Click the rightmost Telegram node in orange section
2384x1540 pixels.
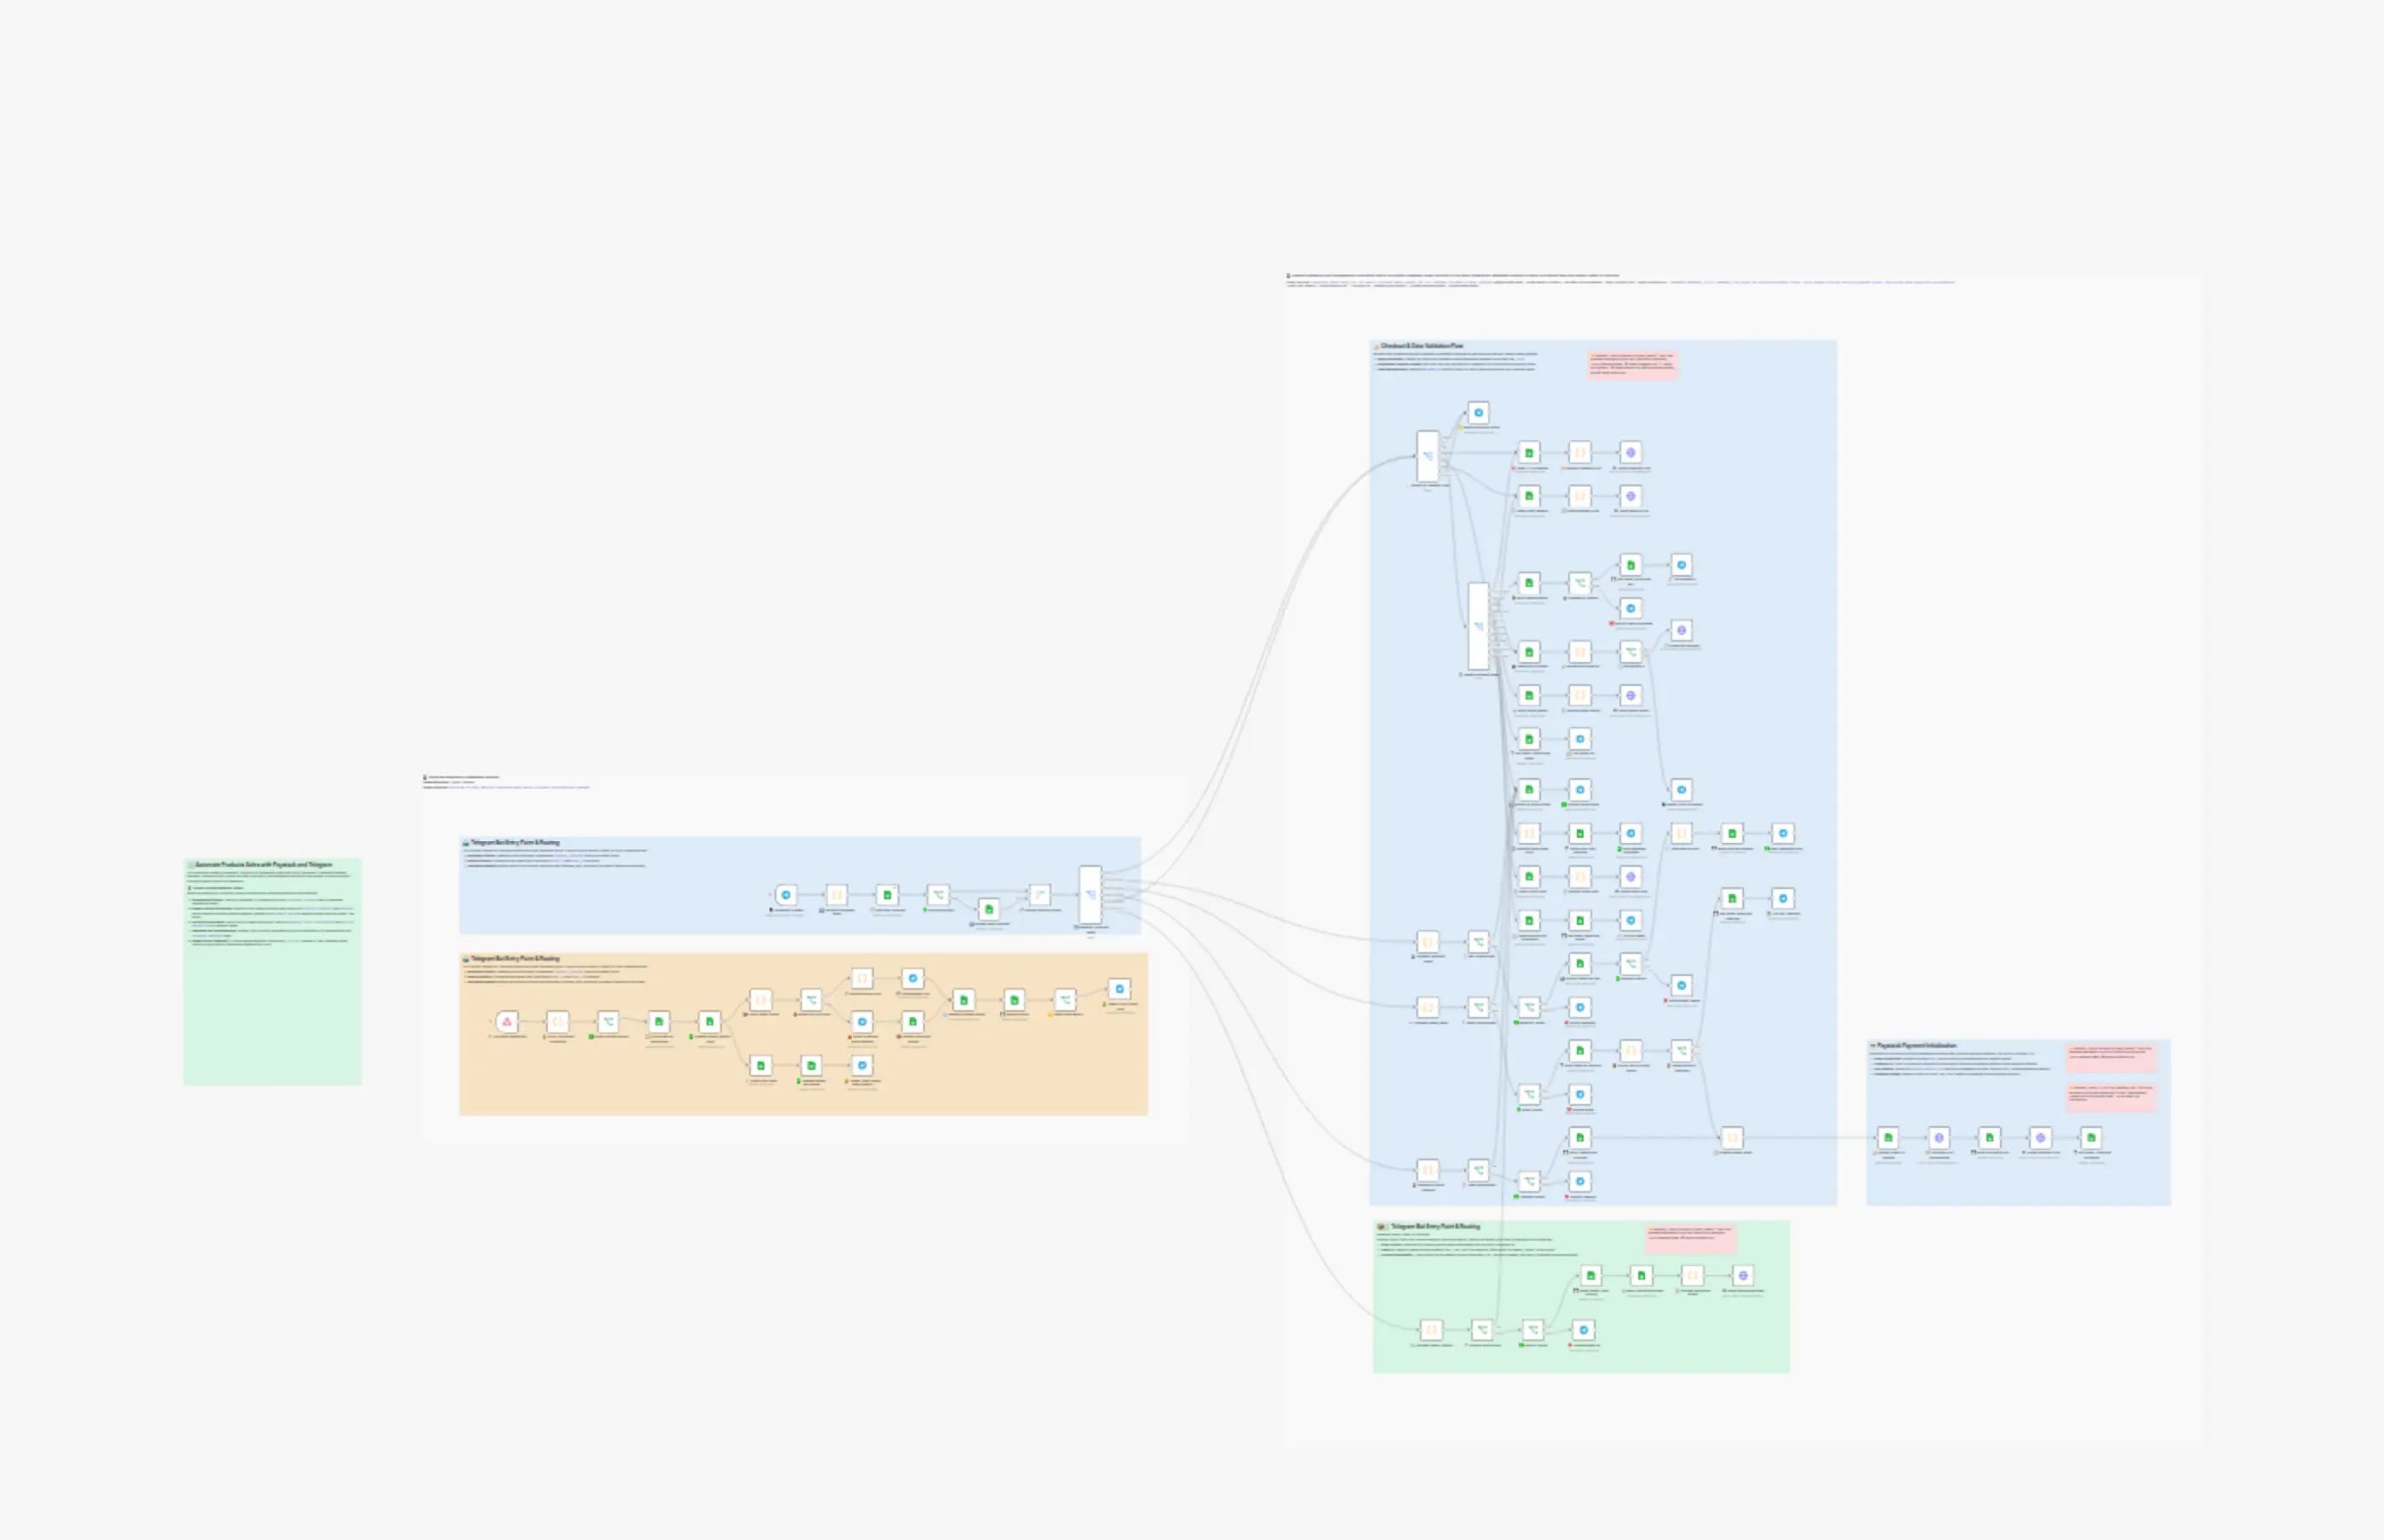1120,988
